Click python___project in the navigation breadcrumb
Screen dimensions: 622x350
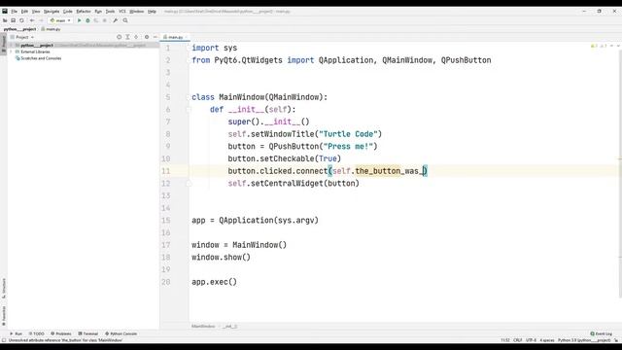pyautogui.click(x=19, y=29)
